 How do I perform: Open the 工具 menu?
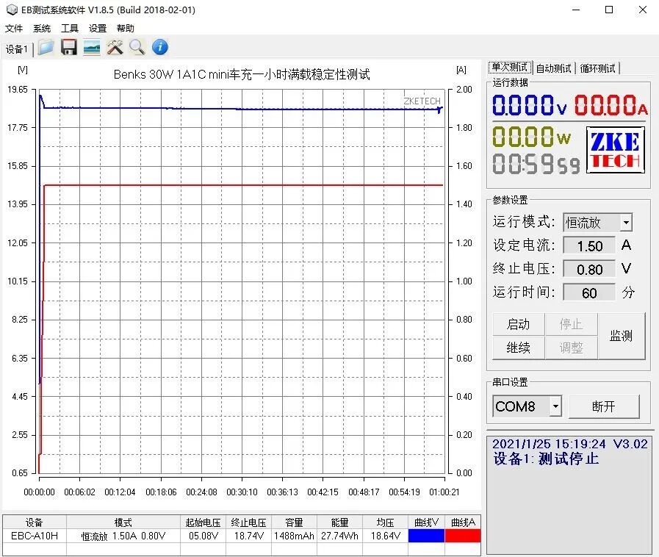point(70,28)
